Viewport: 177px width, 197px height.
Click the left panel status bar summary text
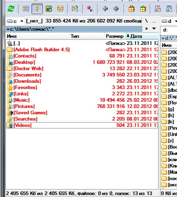point(79,193)
